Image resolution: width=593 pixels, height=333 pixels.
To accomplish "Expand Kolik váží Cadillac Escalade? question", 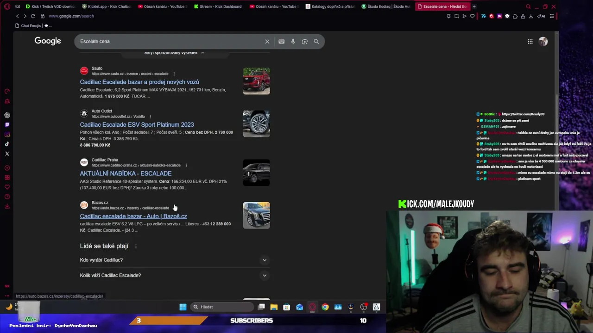I will (174, 275).
